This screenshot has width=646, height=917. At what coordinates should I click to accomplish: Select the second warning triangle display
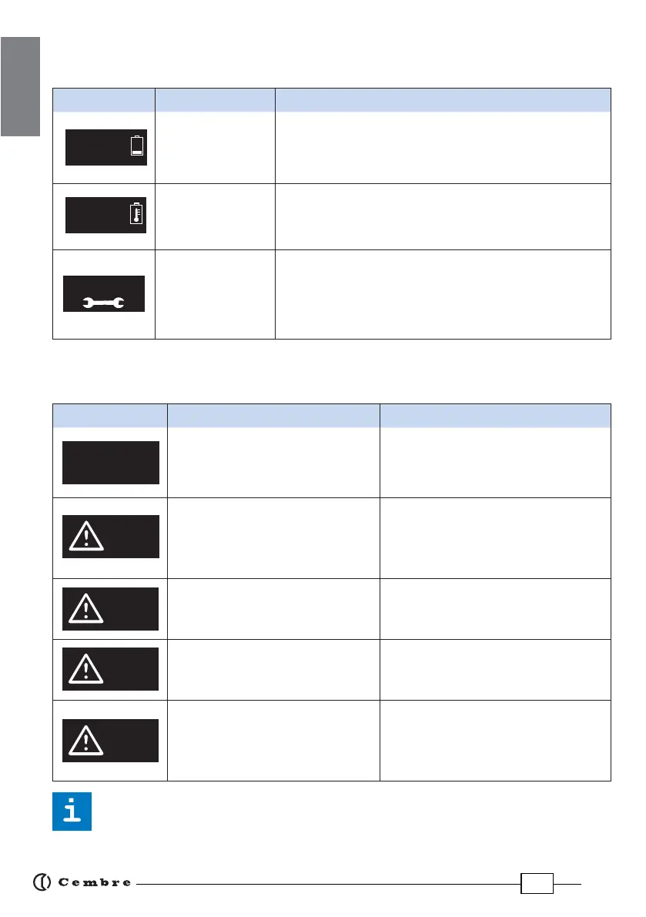[110, 608]
